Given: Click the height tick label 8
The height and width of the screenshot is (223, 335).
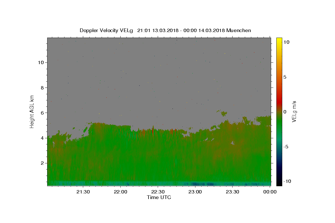Looking at the screenshot, I should (x=42, y=88).
